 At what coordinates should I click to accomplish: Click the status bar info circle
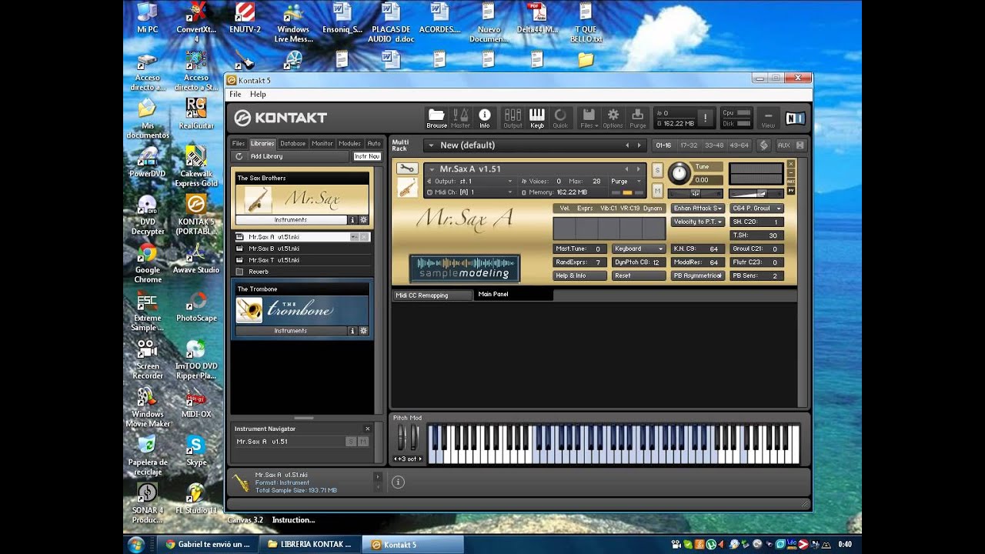coord(398,482)
